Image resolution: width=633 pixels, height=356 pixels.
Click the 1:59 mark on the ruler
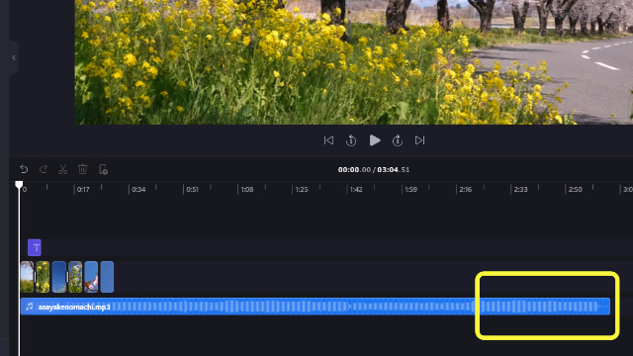411,189
